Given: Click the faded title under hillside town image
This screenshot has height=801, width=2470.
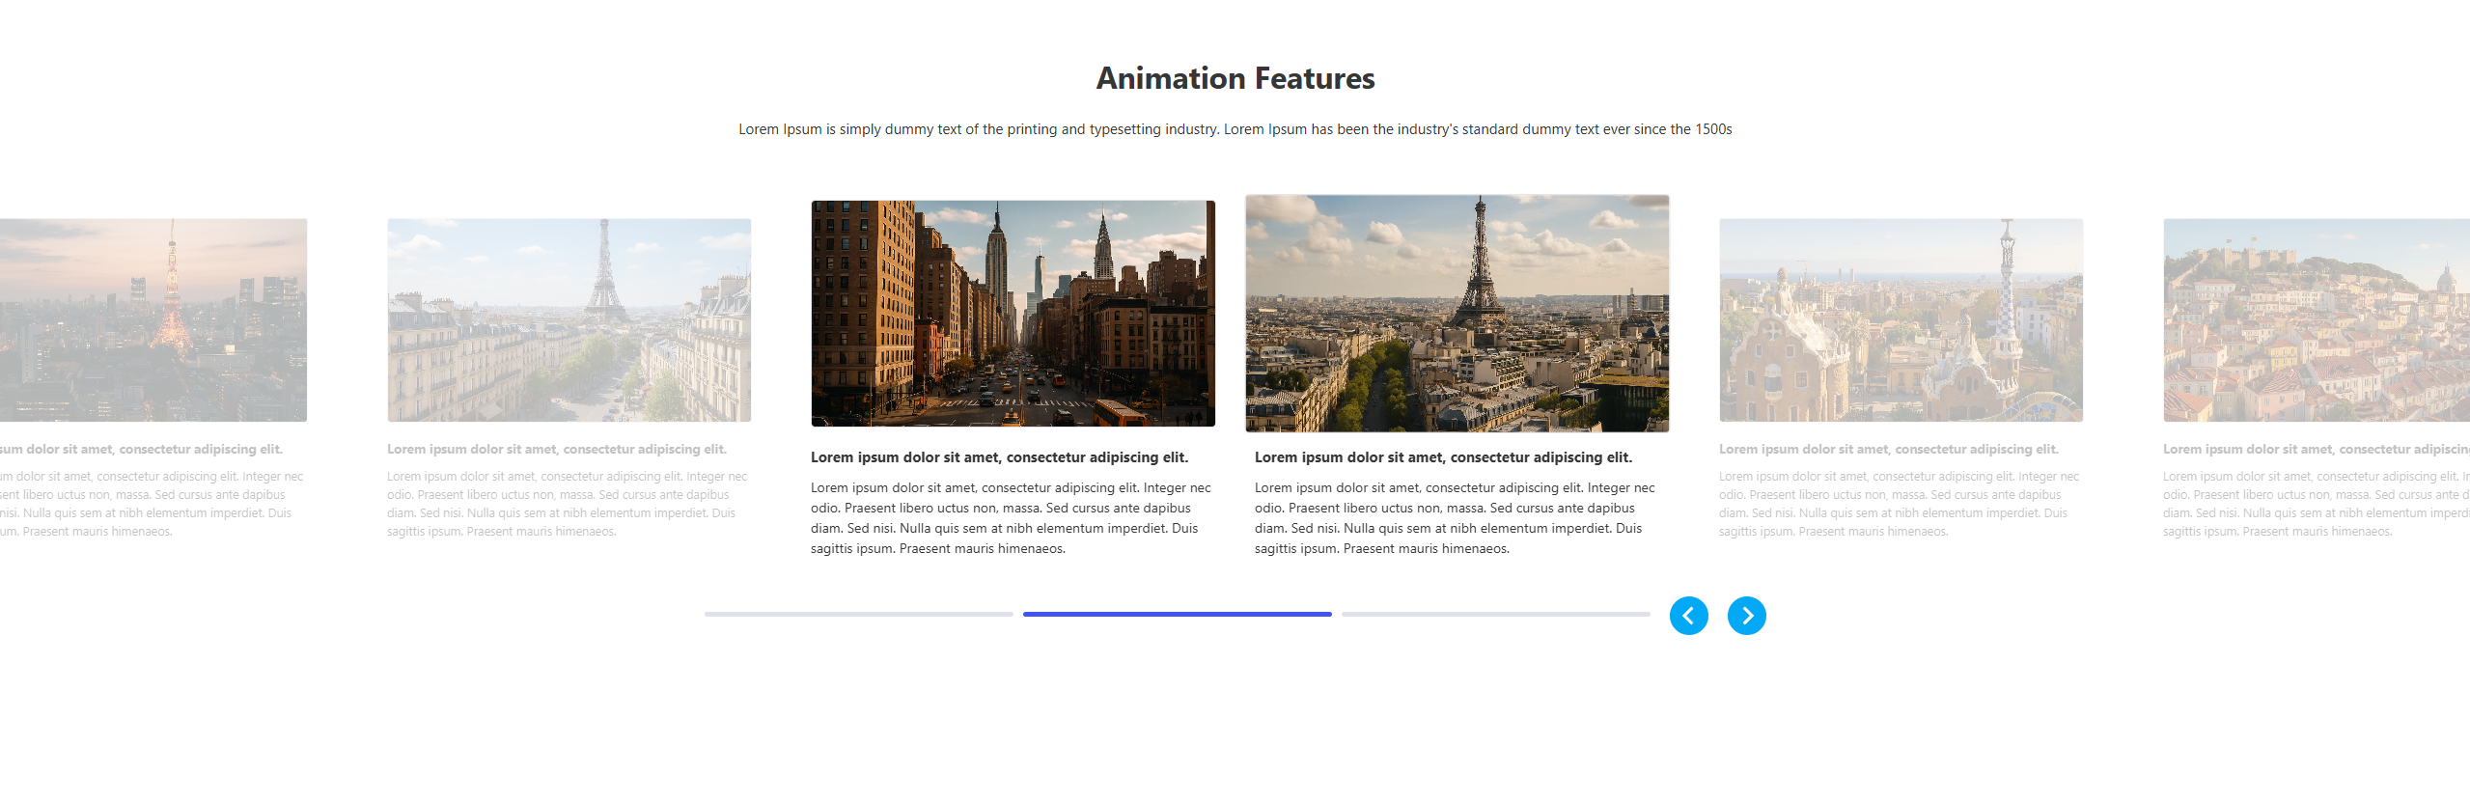Looking at the screenshot, I should (x=2315, y=450).
